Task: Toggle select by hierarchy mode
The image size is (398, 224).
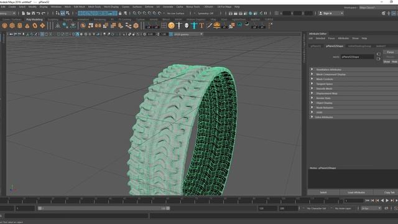Action: [58, 13]
